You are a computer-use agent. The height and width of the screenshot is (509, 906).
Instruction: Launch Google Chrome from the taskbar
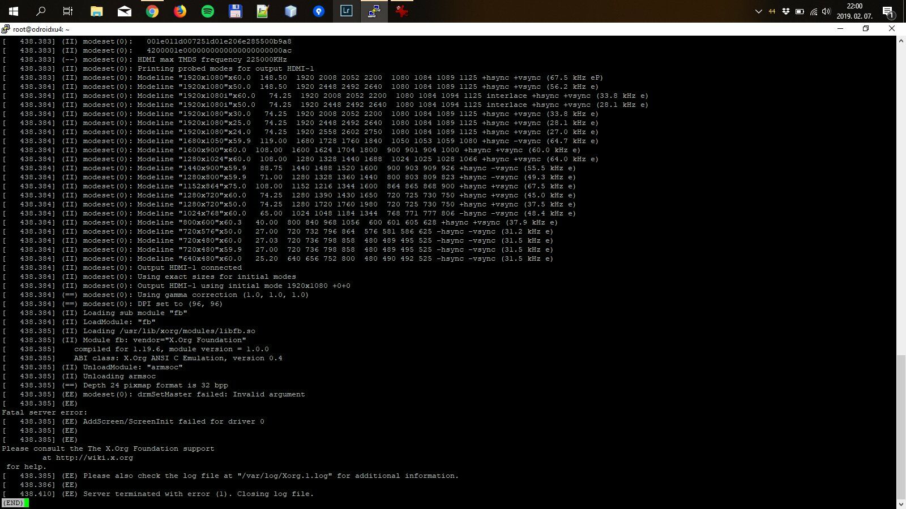pos(152,11)
